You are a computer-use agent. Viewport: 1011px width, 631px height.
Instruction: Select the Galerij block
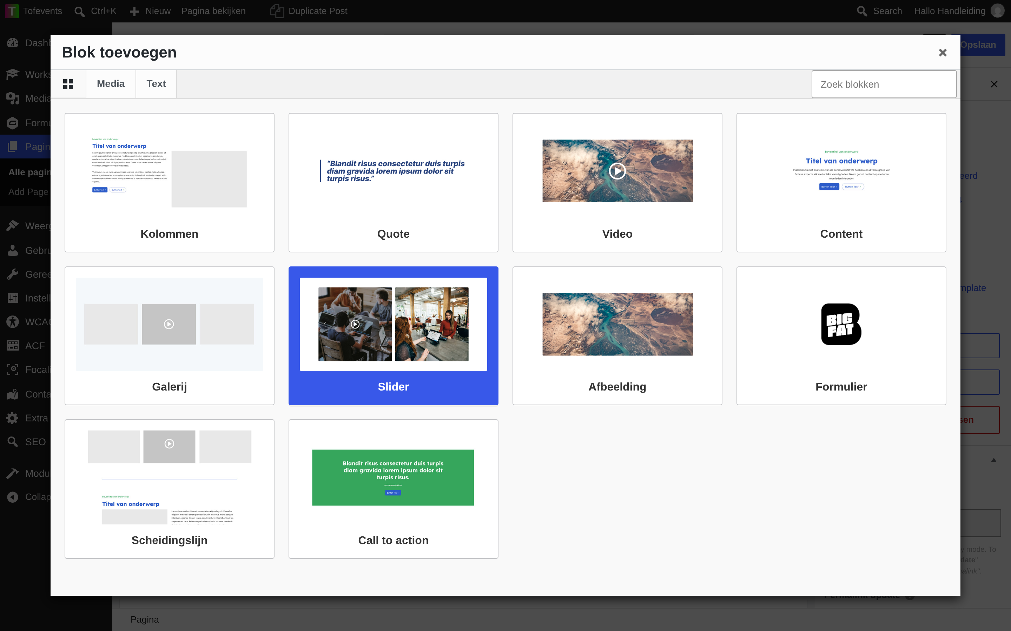coord(170,335)
